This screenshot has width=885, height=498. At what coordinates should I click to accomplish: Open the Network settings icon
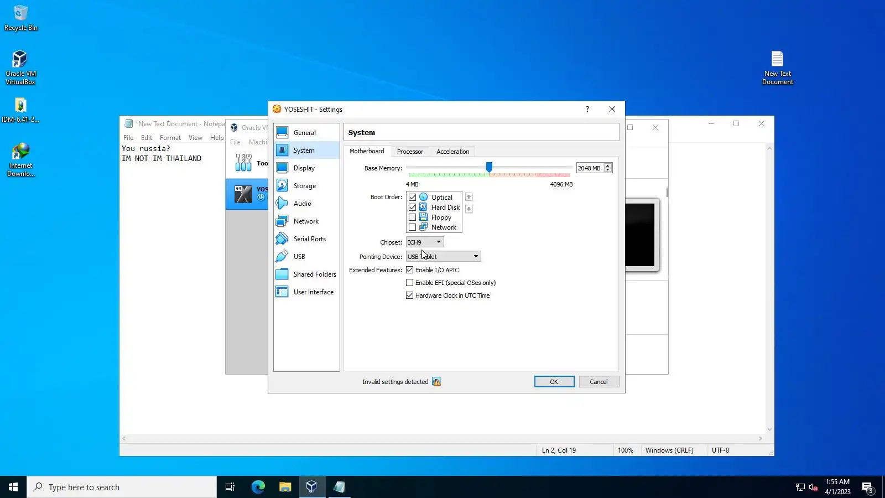pyautogui.click(x=282, y=221)
